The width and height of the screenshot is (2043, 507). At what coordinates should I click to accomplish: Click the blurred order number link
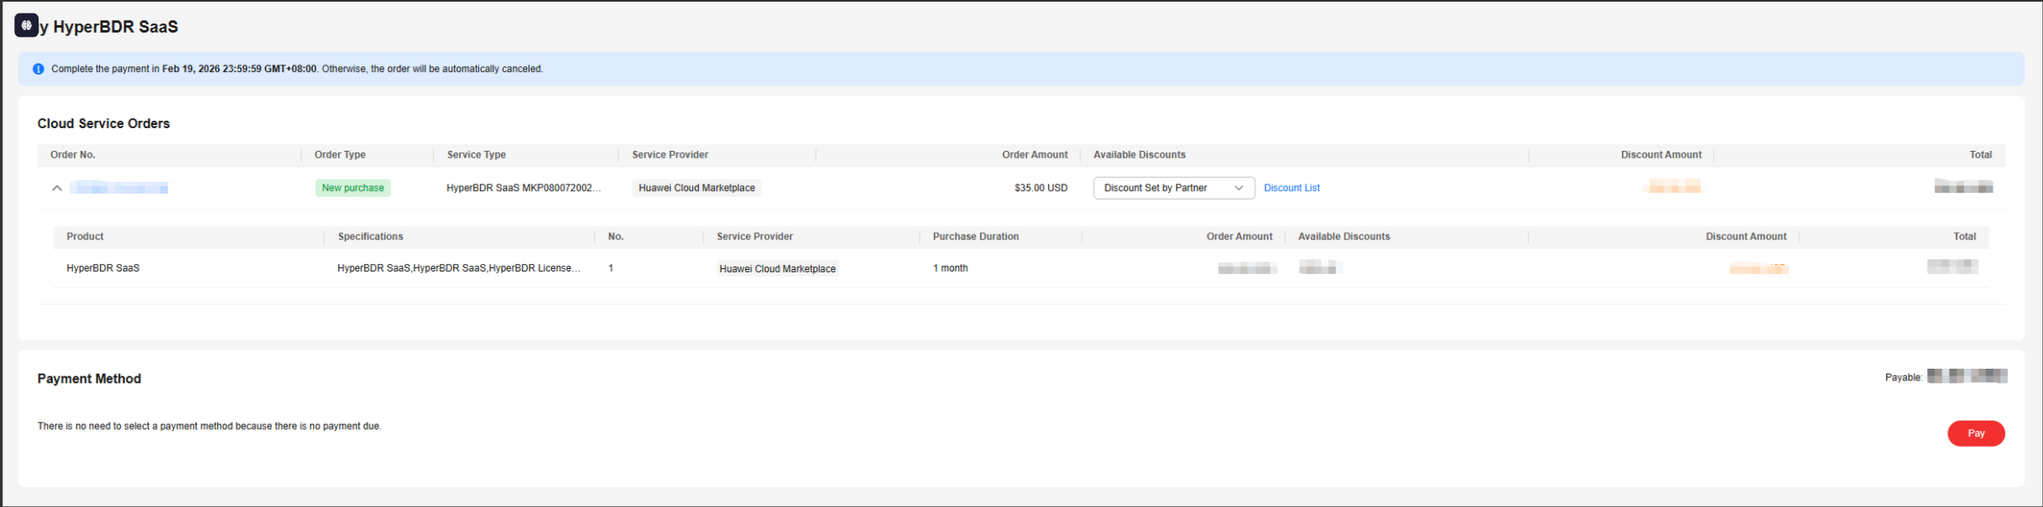coord(119,188)
